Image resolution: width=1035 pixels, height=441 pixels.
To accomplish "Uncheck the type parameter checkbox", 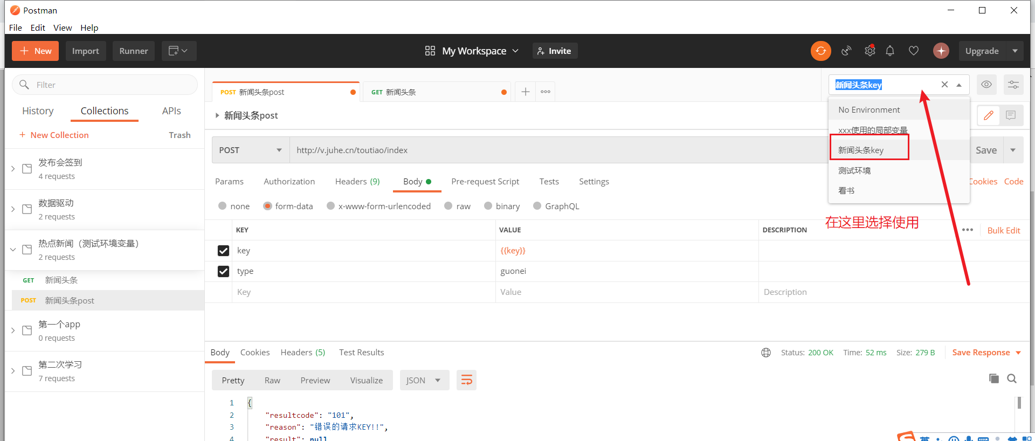I will [x=223, y=271].
